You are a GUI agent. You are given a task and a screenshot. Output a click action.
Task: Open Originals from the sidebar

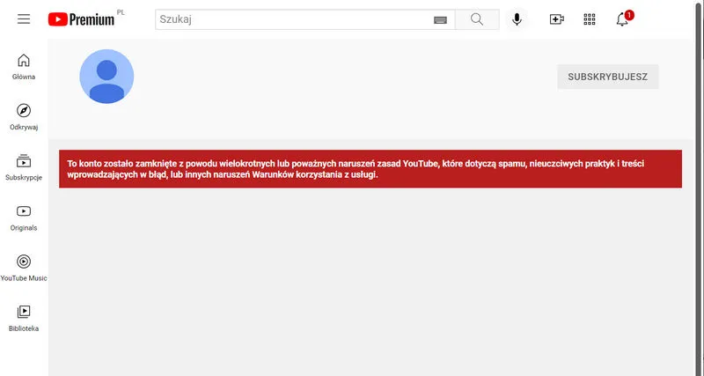coord(24,217)
